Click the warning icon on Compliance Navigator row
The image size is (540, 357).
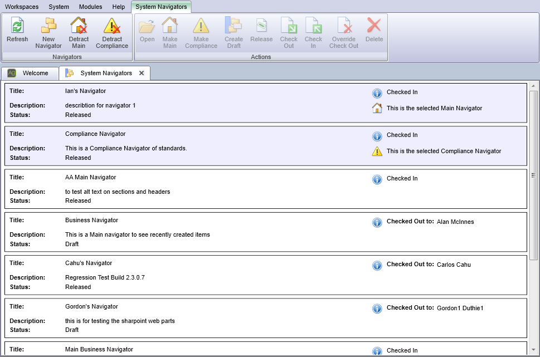tap(377, 151)
